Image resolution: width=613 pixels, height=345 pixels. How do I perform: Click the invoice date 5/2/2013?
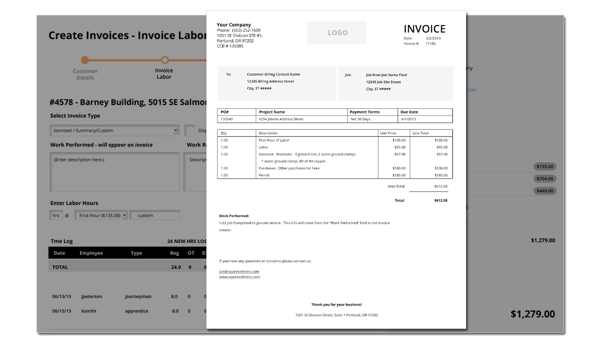pos(433,38)
